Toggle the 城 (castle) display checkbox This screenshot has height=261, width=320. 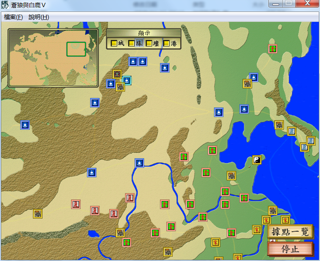click(x=114, y=43)
